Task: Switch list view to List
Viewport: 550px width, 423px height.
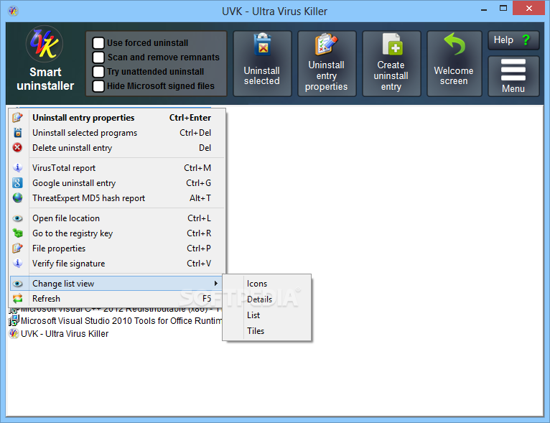Action: point(267,315)
